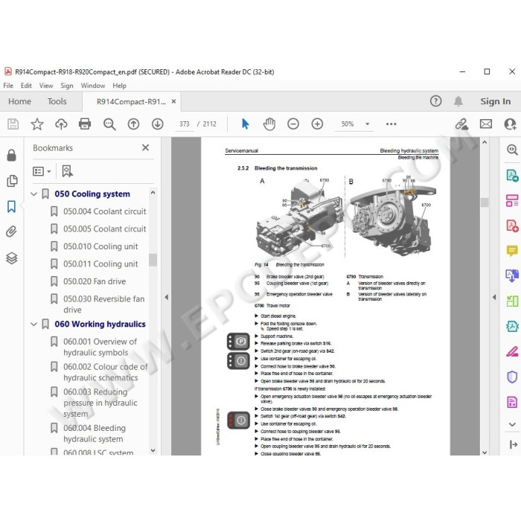Show security settings via the padlock icon
The image size is (521, 521).
click(x=12, y=155)
